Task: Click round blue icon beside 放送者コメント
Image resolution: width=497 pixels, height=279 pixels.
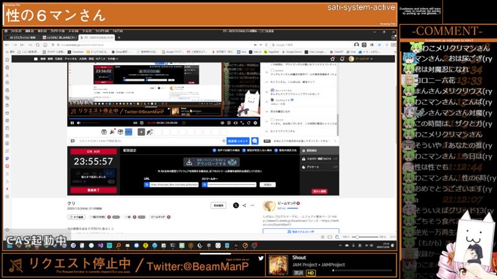Action: [x=255, y=141]
